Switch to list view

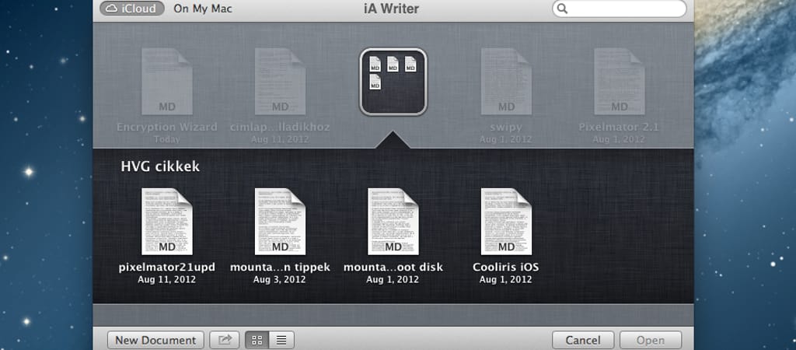click(281, 340)
